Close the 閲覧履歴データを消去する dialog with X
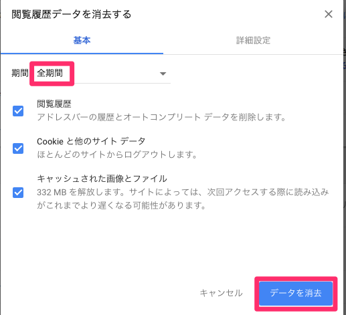Viewport: 346px width, 315px height. click(x=329, y=14)
